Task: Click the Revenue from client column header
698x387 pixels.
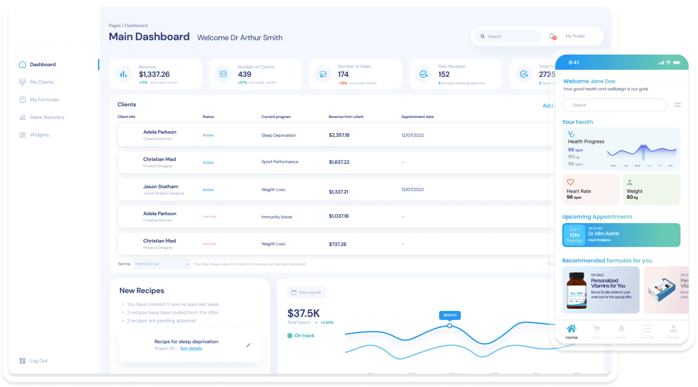Action: (346, 117)
